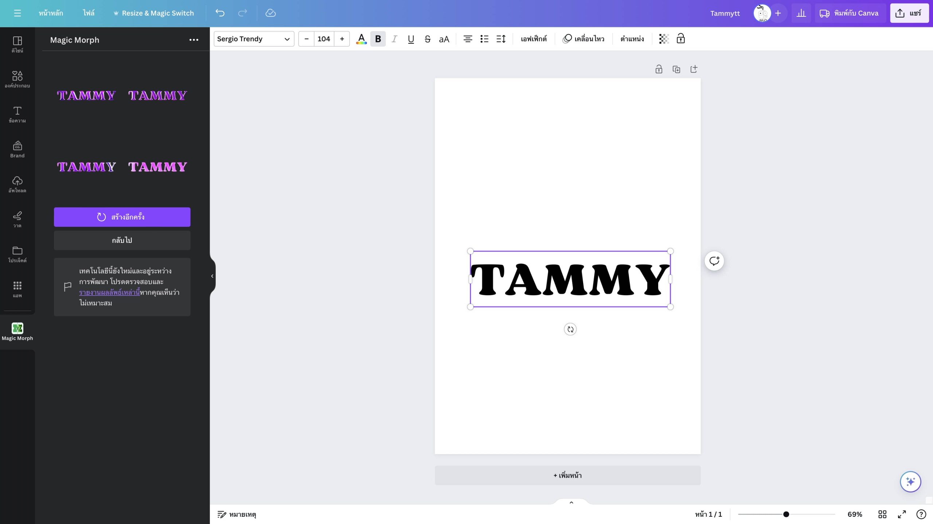Toggle underline formatting
The width and height of the screenshot is (933, 524).
click(411, 39)
